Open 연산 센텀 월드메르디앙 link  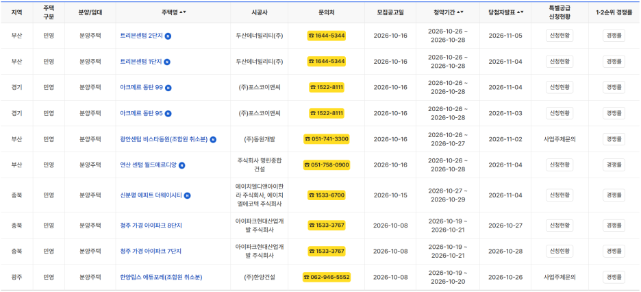click(149, 165)
